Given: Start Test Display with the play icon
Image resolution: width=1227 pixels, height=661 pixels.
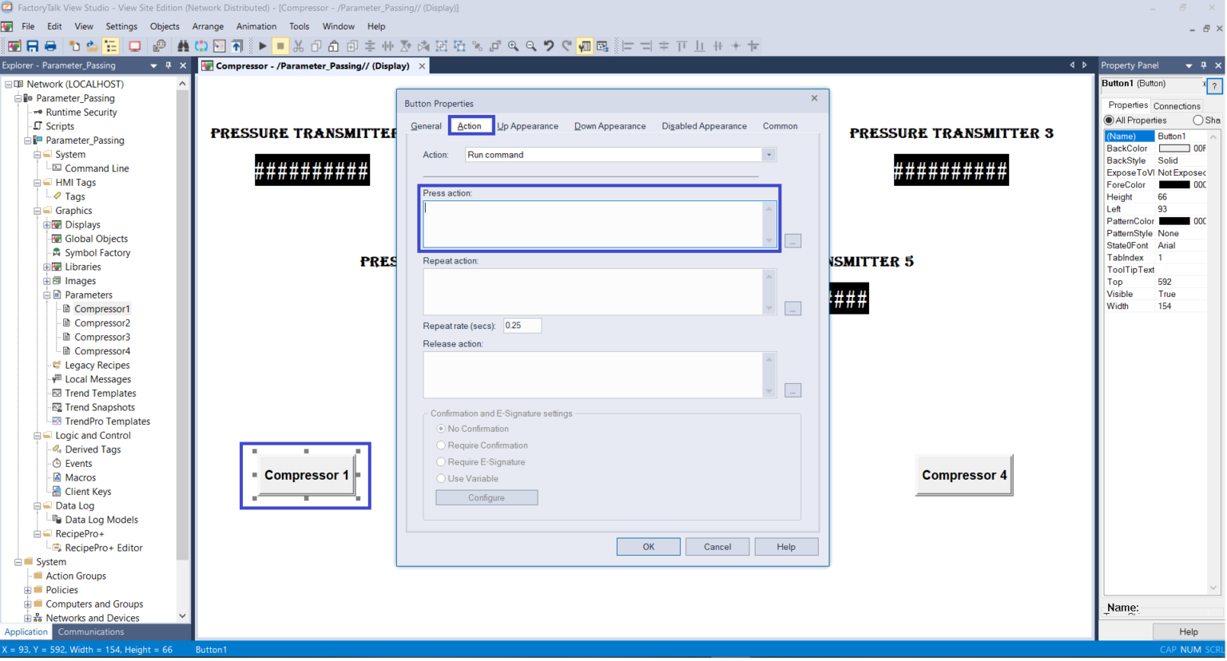Looking at the screenshot, I should tap(262, 46).
